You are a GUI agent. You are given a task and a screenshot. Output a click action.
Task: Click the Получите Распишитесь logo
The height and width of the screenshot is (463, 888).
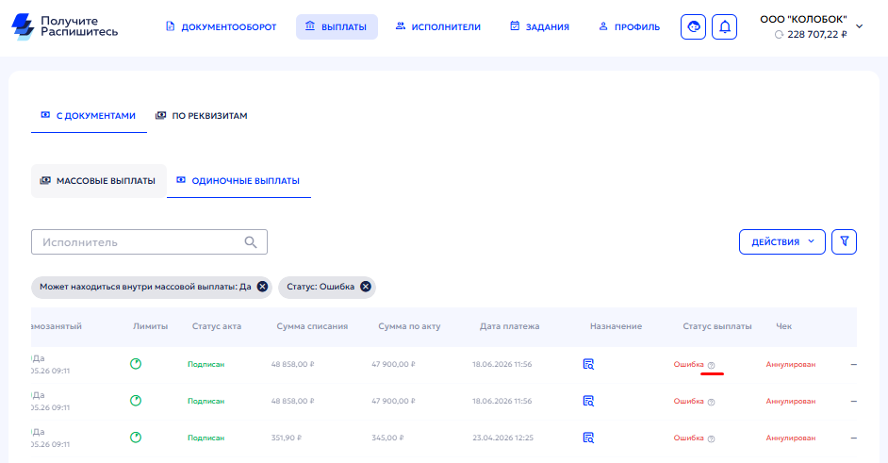pyautogui.click(x=64, y=26)
